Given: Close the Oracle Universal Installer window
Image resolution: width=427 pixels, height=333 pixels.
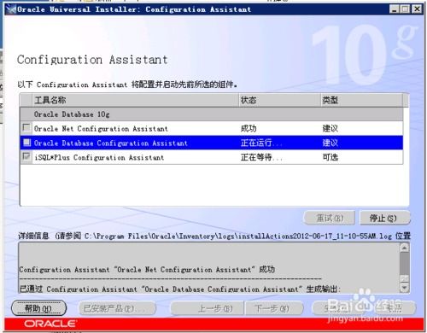Looking at the screenshot, I should tap(417, 9).
